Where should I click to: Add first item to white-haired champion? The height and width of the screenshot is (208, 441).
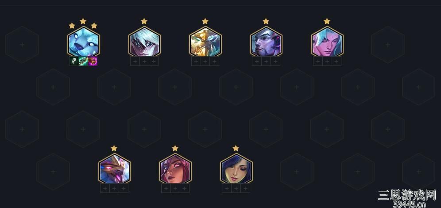(135, 61)
